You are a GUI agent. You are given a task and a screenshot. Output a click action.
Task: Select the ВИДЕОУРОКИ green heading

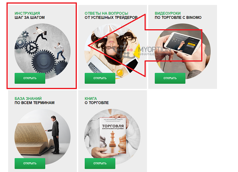coord(167,13)
